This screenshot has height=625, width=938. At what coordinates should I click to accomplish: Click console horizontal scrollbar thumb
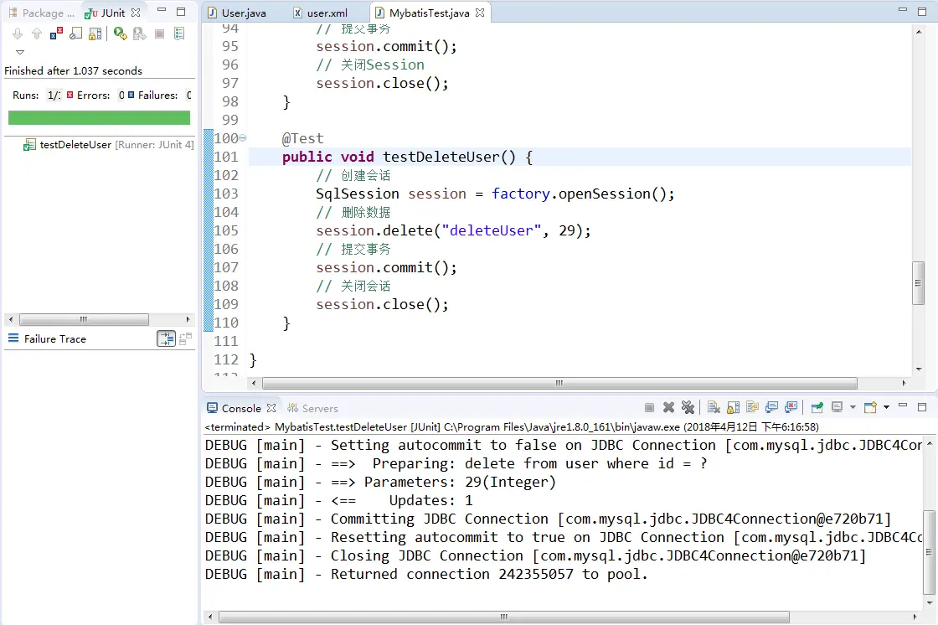click(x=504, y=617)
